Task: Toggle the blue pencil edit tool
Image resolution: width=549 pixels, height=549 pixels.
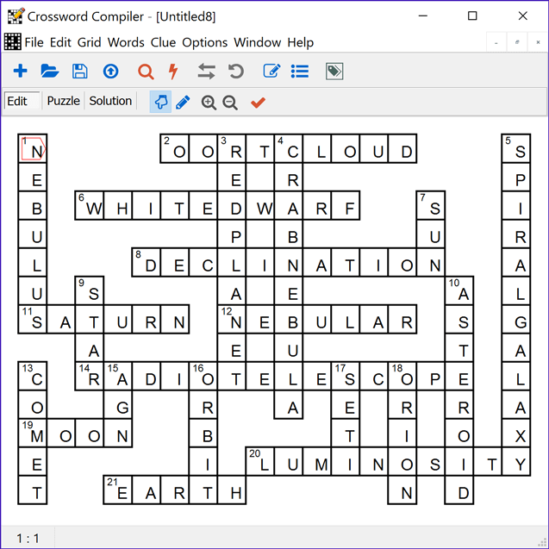Action: pos(183,102)
